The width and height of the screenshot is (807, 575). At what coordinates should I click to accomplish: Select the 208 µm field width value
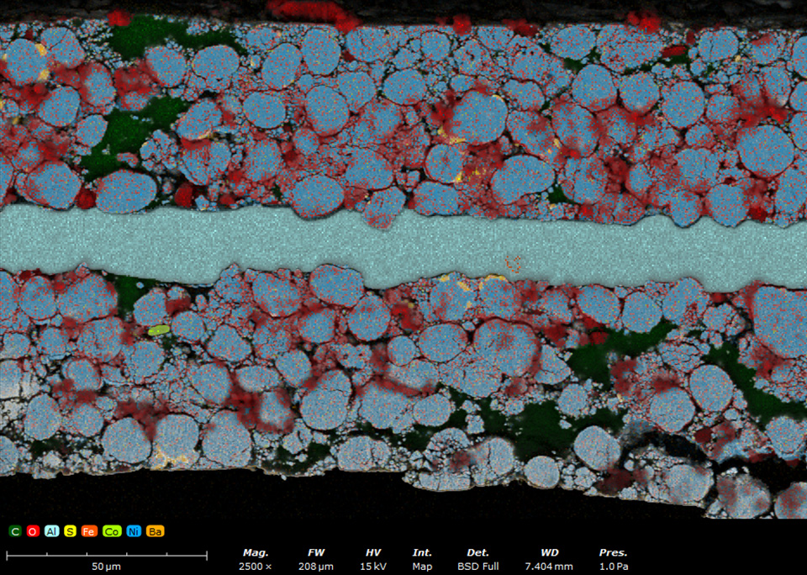click(316, 567)
